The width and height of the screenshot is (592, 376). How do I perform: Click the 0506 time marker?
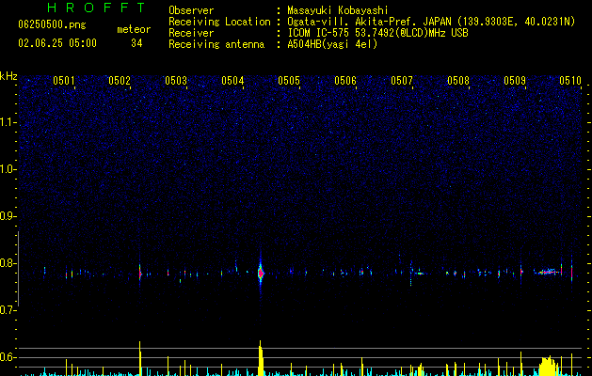[345, 80]
